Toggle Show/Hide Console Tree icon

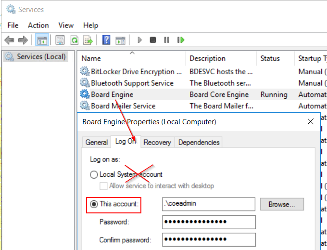click(42, 40)
